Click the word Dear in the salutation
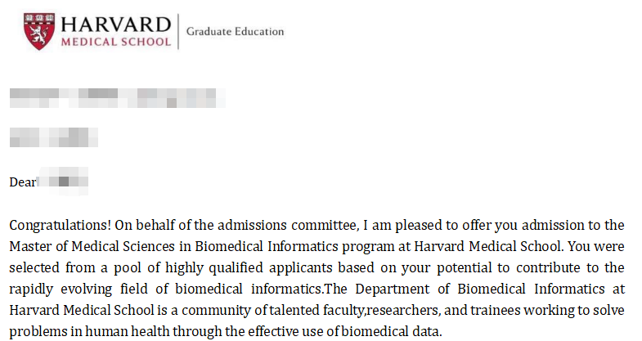Screen dimensions: 642x341 [x=23, y=182]
